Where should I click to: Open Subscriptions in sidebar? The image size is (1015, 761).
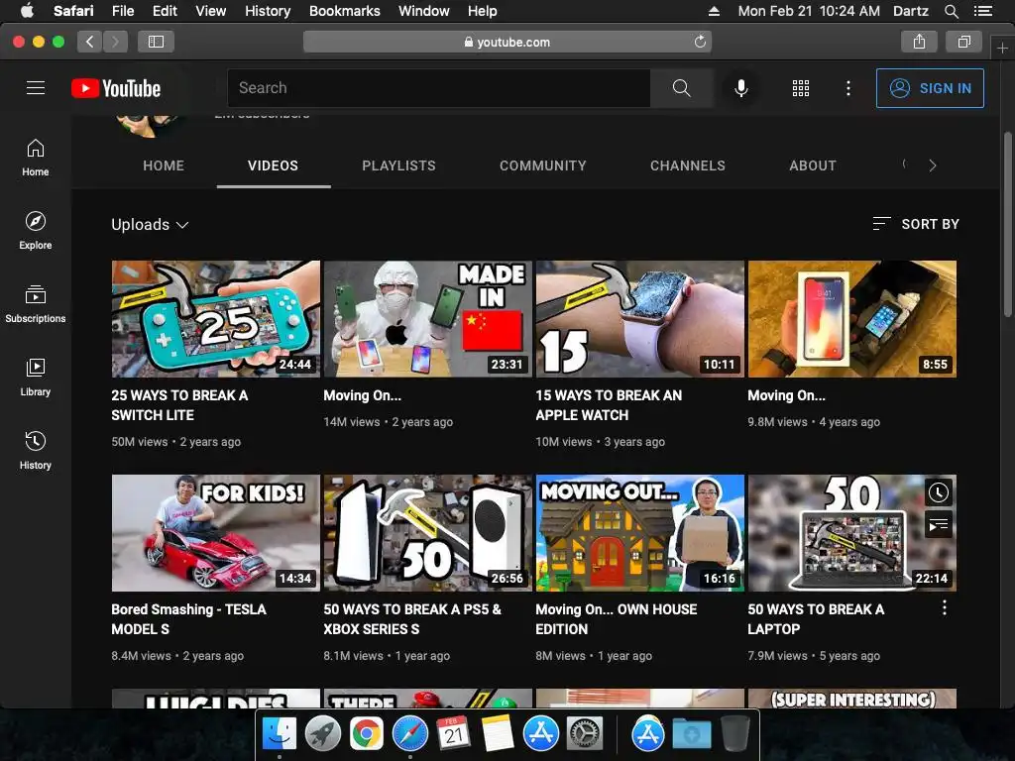[x=36, y=303]
